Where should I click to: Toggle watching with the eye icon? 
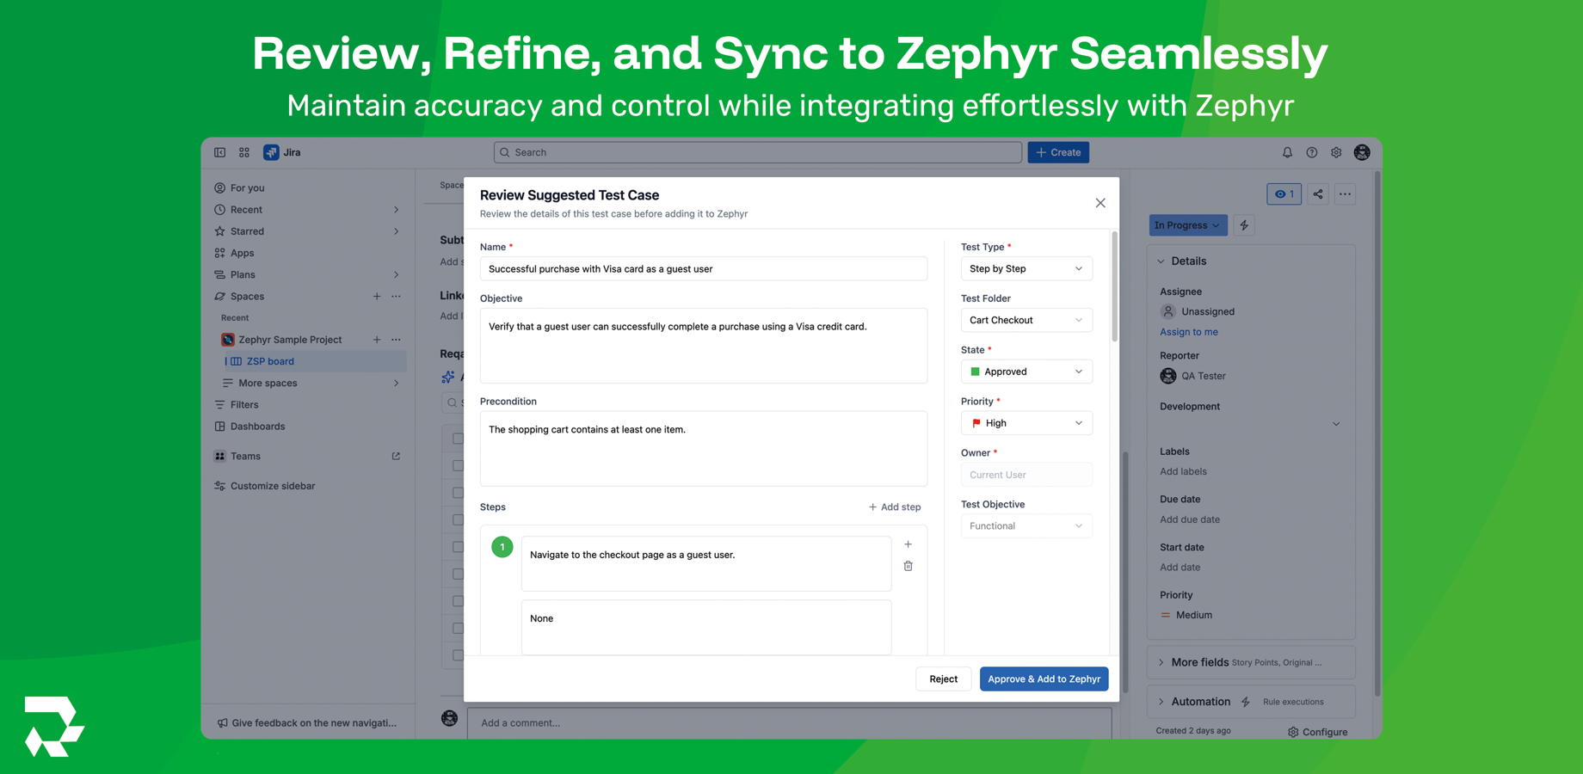point(1284,194)
